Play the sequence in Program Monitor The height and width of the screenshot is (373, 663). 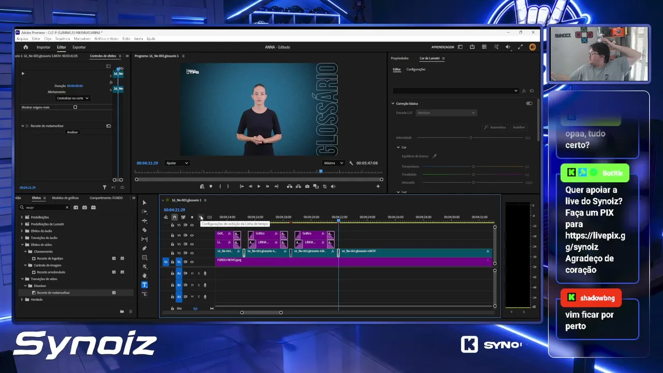pos(259,187)
